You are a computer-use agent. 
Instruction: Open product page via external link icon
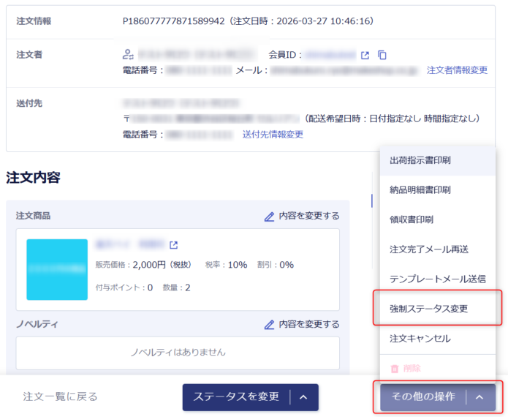click(x=174, y=245)
